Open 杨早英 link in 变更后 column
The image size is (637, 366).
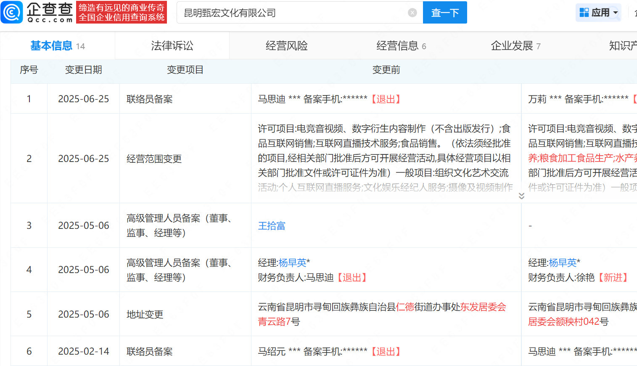click(563, 263)
